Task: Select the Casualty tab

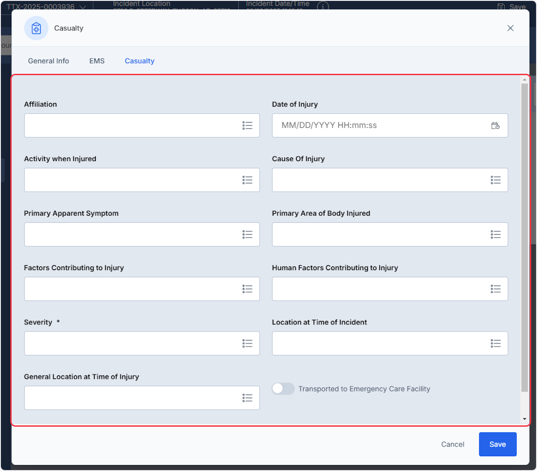Action: click(140, 61)
